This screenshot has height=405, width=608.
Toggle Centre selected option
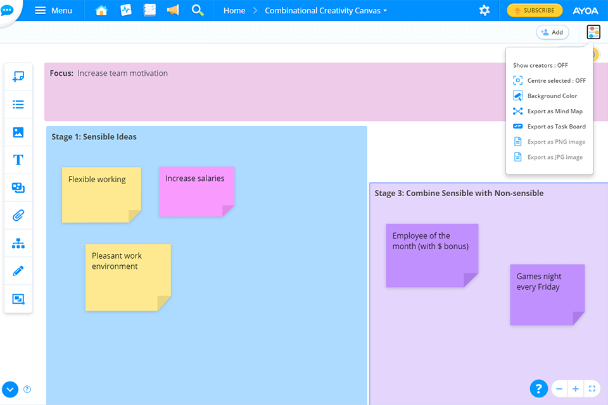(549, 81)
